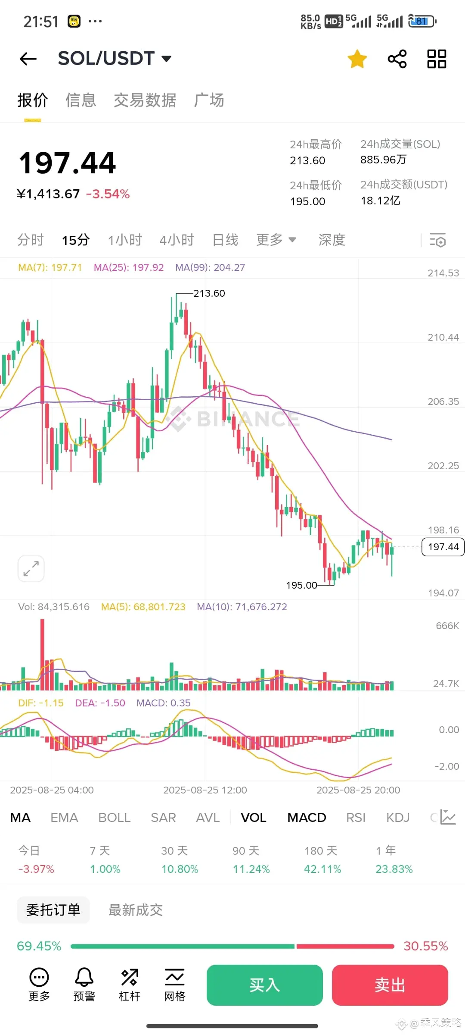Toggle the favorite star icon
Screen dimensions: 465x1035
click(357, 59)
